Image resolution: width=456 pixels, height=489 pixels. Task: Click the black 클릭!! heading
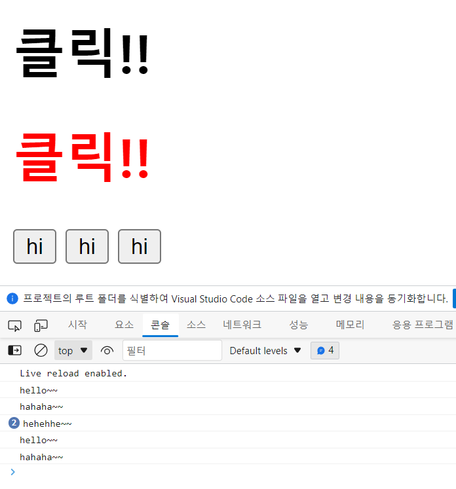click(x=83, y=53)
